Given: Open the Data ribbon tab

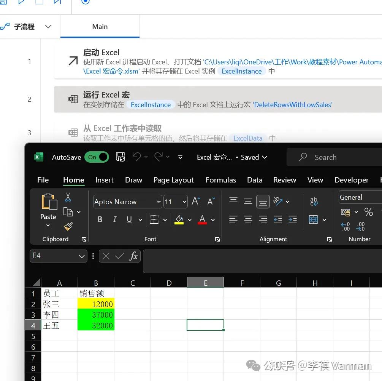Looking at the screenshot, I should click(x=255, y=180).
